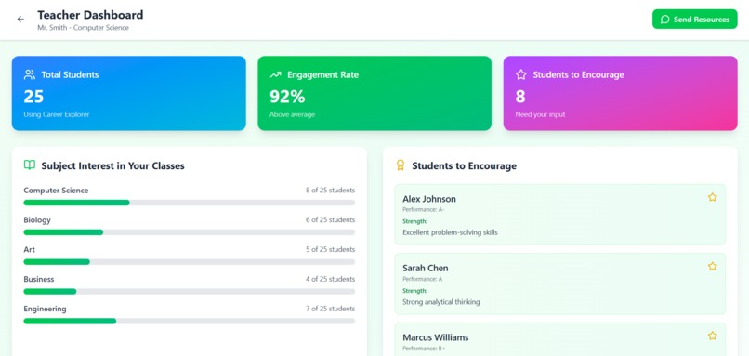Click the Art progress bar
The image size is (749, 356).
click(x=190, y=262)
